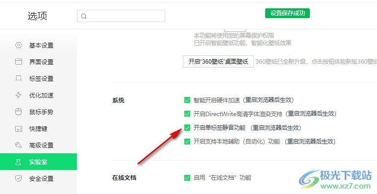Click the 界面设置 window icon
The height and width of the screenshot is (194, 377).
(19, 62)
